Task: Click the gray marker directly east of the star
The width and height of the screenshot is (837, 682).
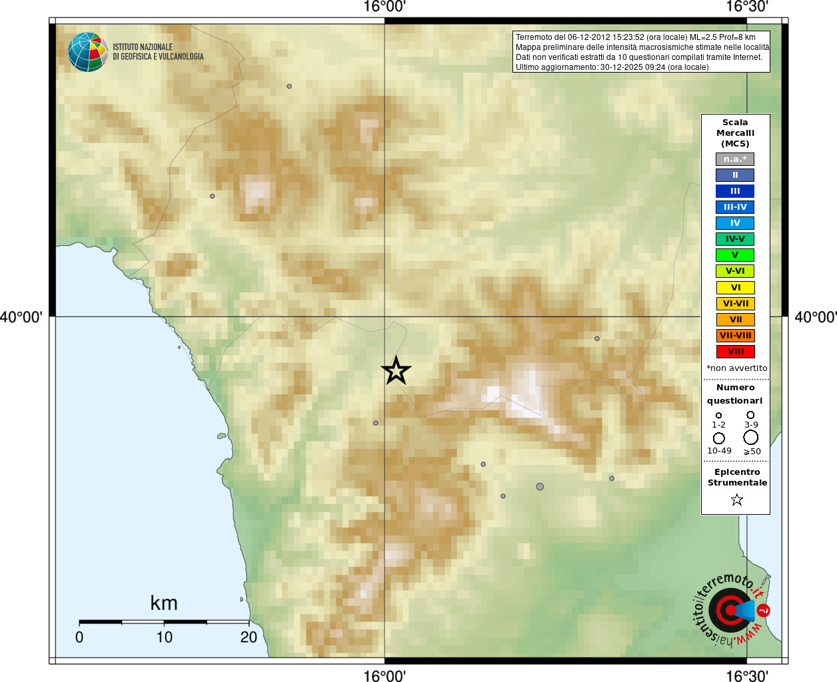Action: [x=597, y=338]
